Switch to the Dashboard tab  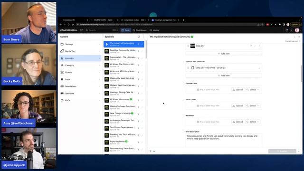140,30
